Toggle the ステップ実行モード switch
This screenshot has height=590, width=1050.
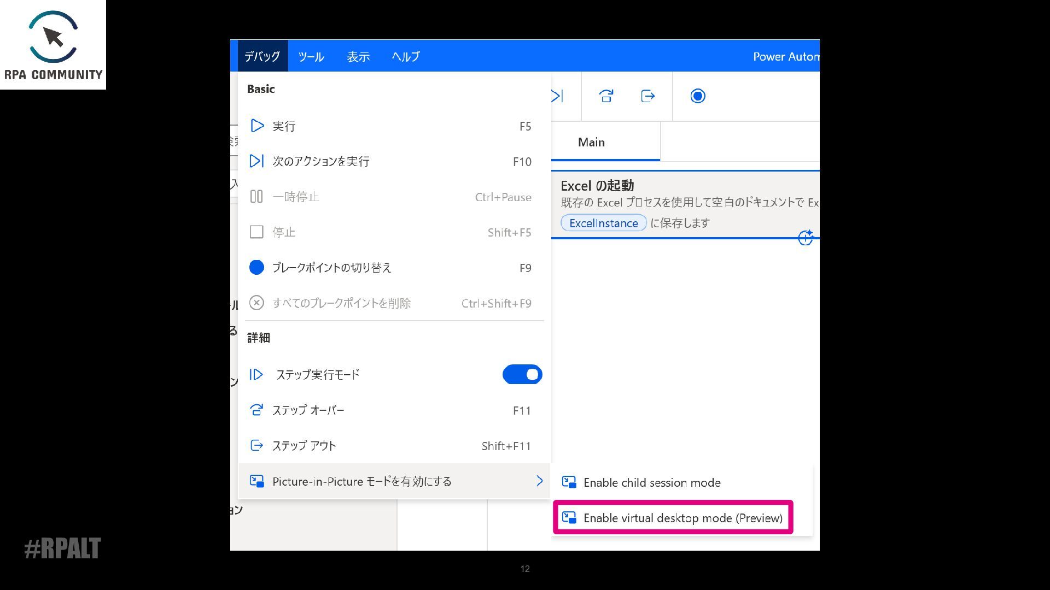[522, 375]
